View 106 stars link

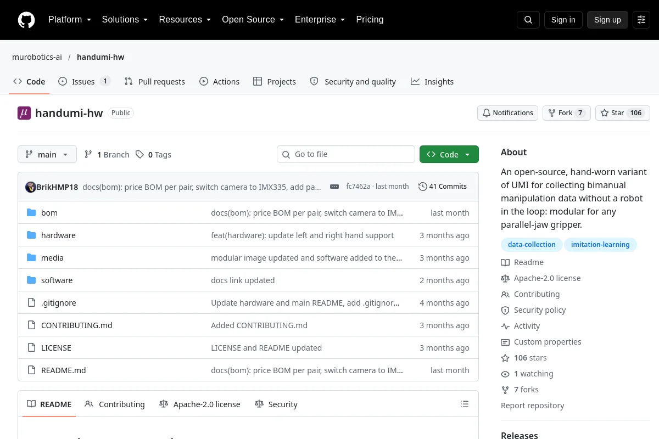(524, 358)
